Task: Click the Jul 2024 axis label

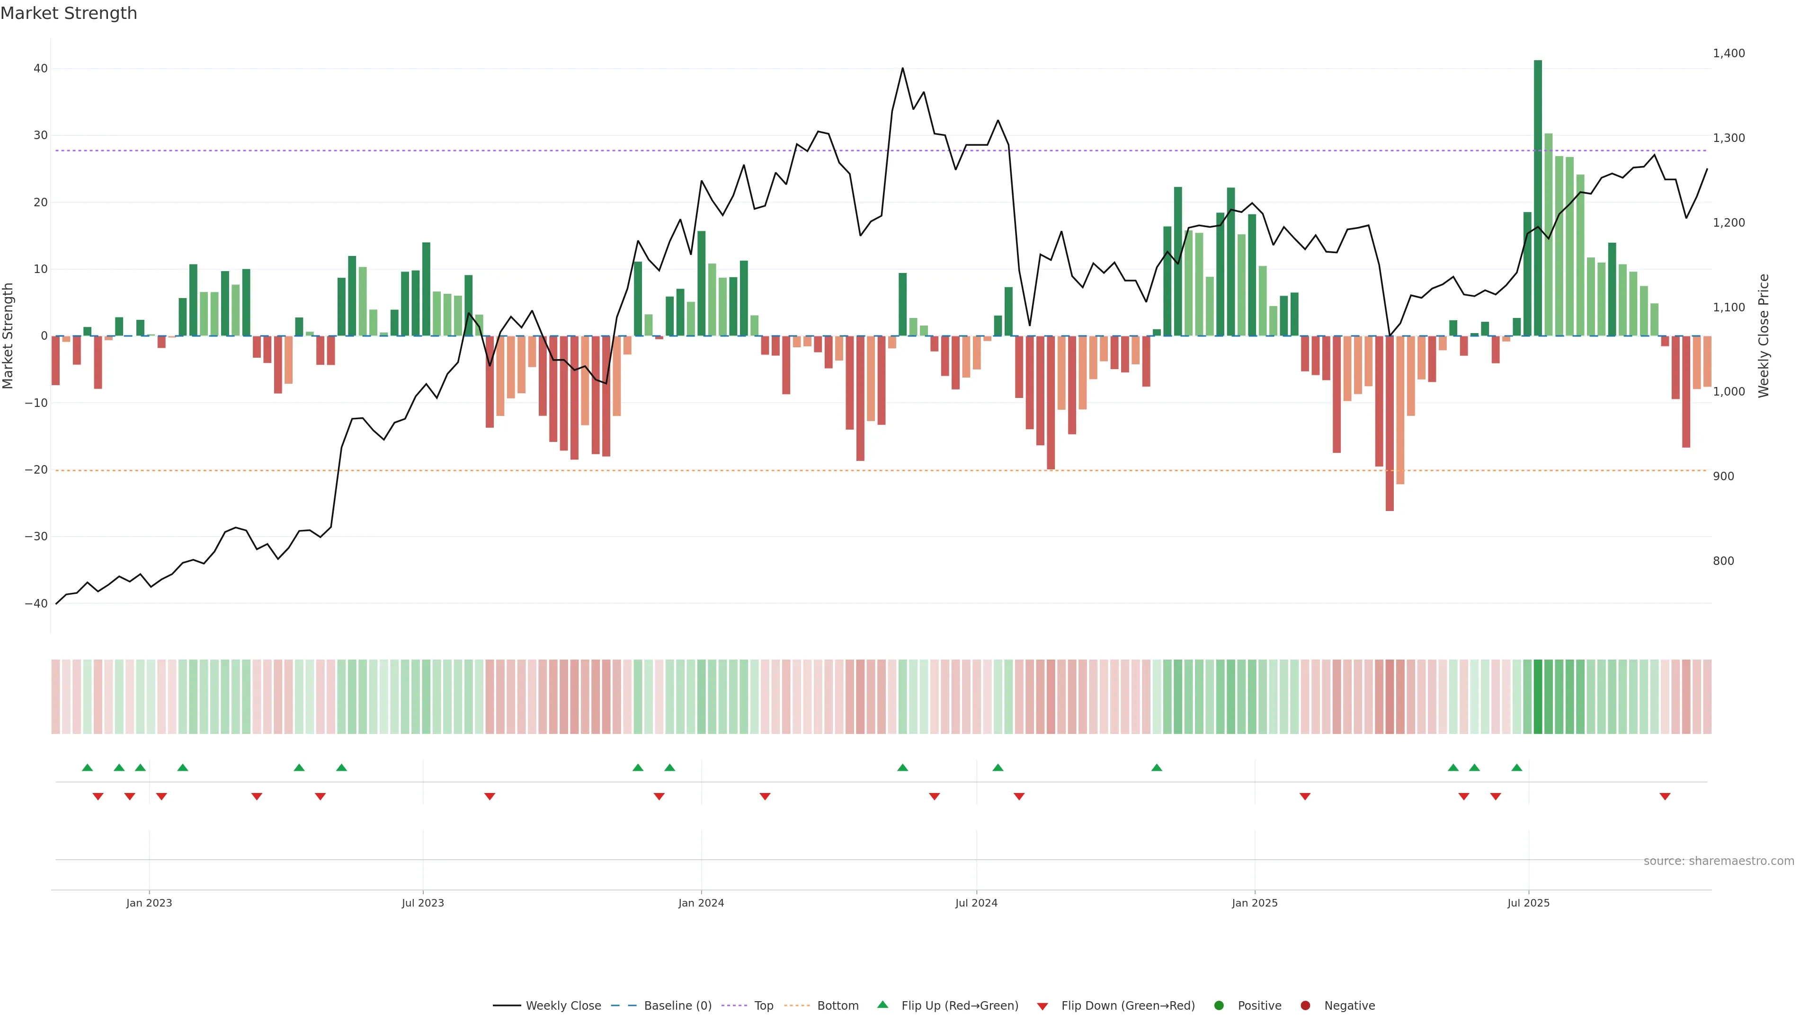Action: tap(976, 903)
